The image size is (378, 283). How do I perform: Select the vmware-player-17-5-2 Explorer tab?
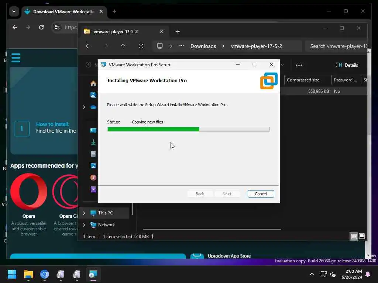tap(123, 32)
